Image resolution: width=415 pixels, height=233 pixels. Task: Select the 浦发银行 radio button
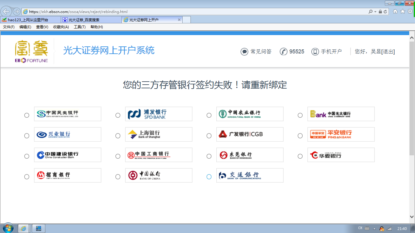pos(118,115)
